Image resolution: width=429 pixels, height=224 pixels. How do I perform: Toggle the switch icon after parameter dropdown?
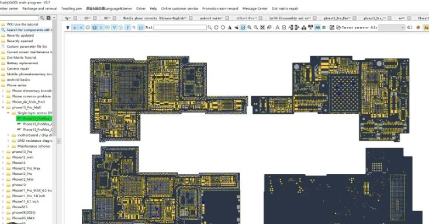410,27
